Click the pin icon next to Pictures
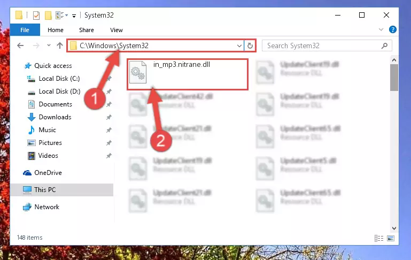411x260 pixels. pos(109,143)
